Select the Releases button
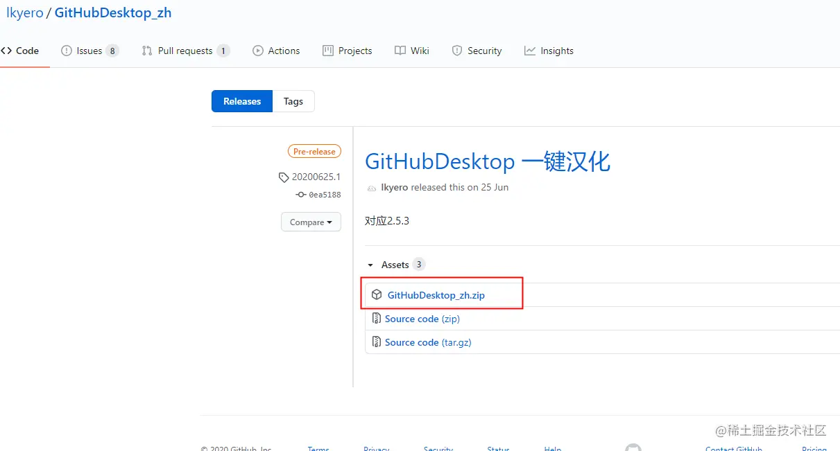The image size is (840, 451). tap(242, 101)
